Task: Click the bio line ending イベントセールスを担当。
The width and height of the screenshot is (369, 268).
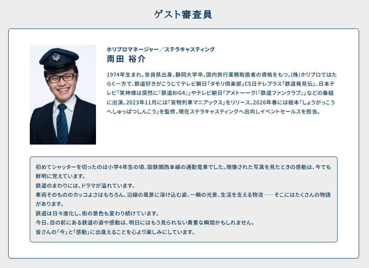Action: 213,111
